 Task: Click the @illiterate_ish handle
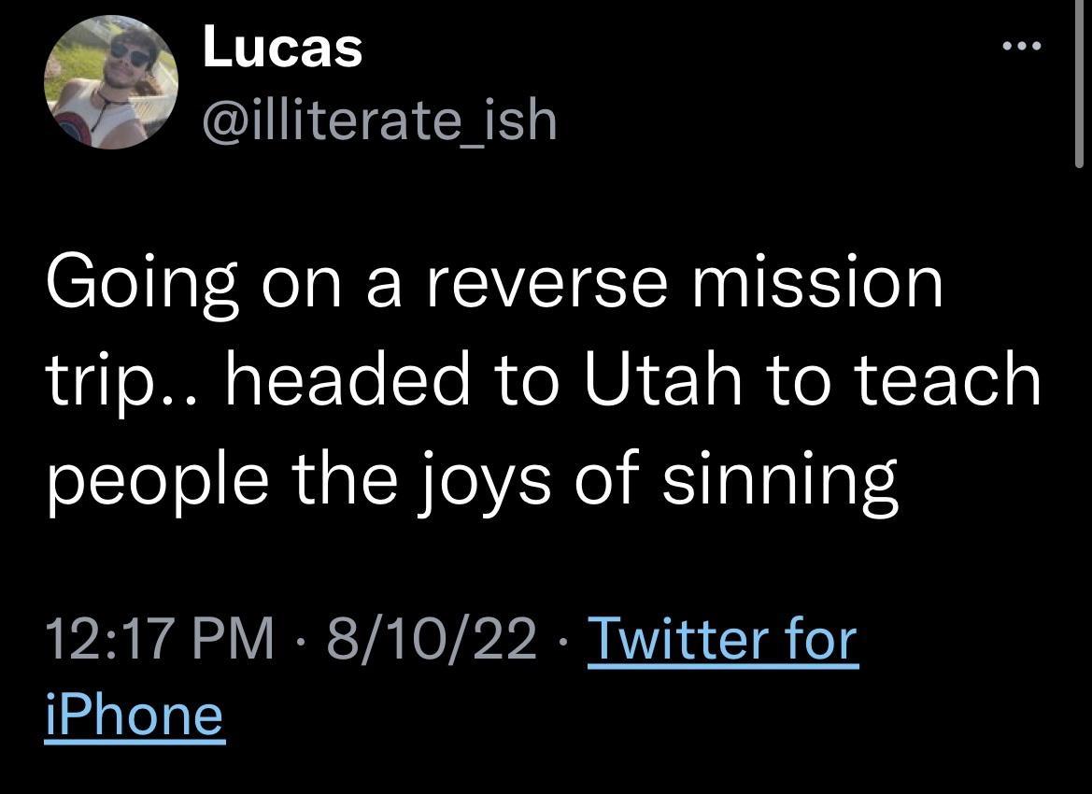pyautogui.click(x=376, y=120)
